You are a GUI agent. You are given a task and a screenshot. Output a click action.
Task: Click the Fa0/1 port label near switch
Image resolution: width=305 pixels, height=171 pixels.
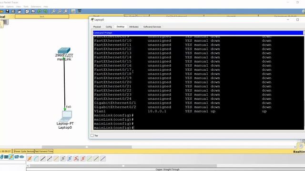point(69,56)
